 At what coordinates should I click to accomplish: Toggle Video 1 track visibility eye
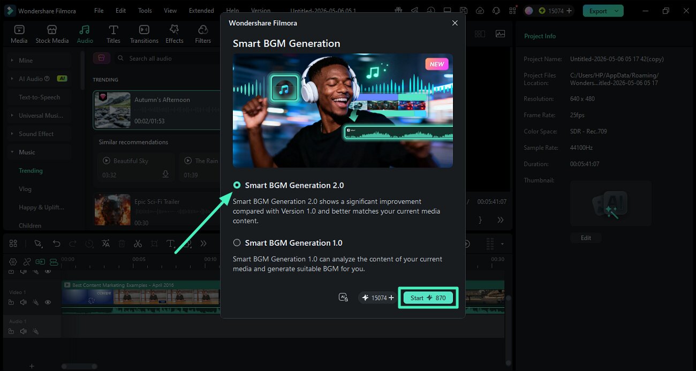click(48, 302)
